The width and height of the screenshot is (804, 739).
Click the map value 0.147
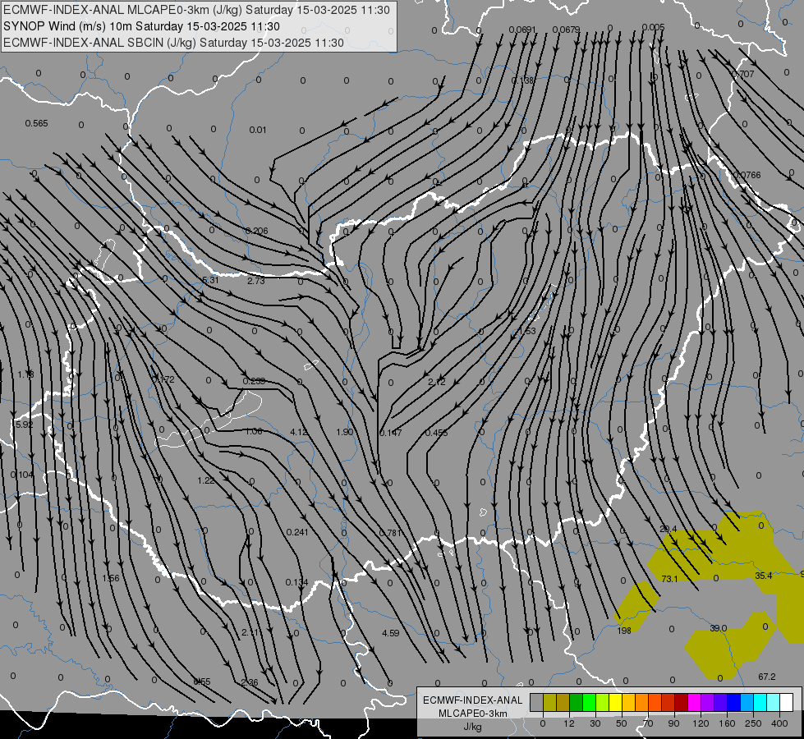click(391, 433)
